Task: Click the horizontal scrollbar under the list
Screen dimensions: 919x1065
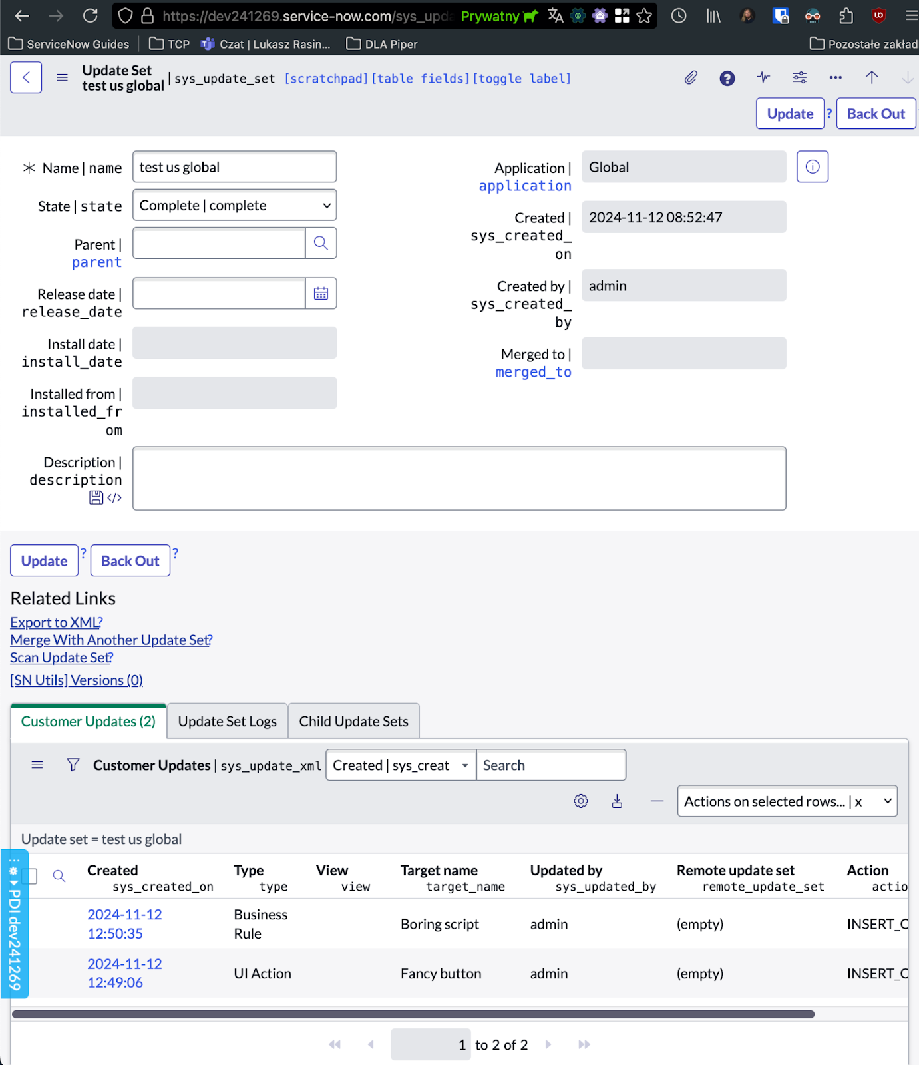Action: pyautogui.click(x=413, y=1014)
